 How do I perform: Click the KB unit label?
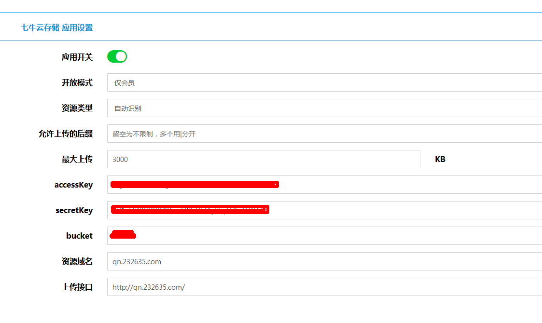click(x=440, y=159)
